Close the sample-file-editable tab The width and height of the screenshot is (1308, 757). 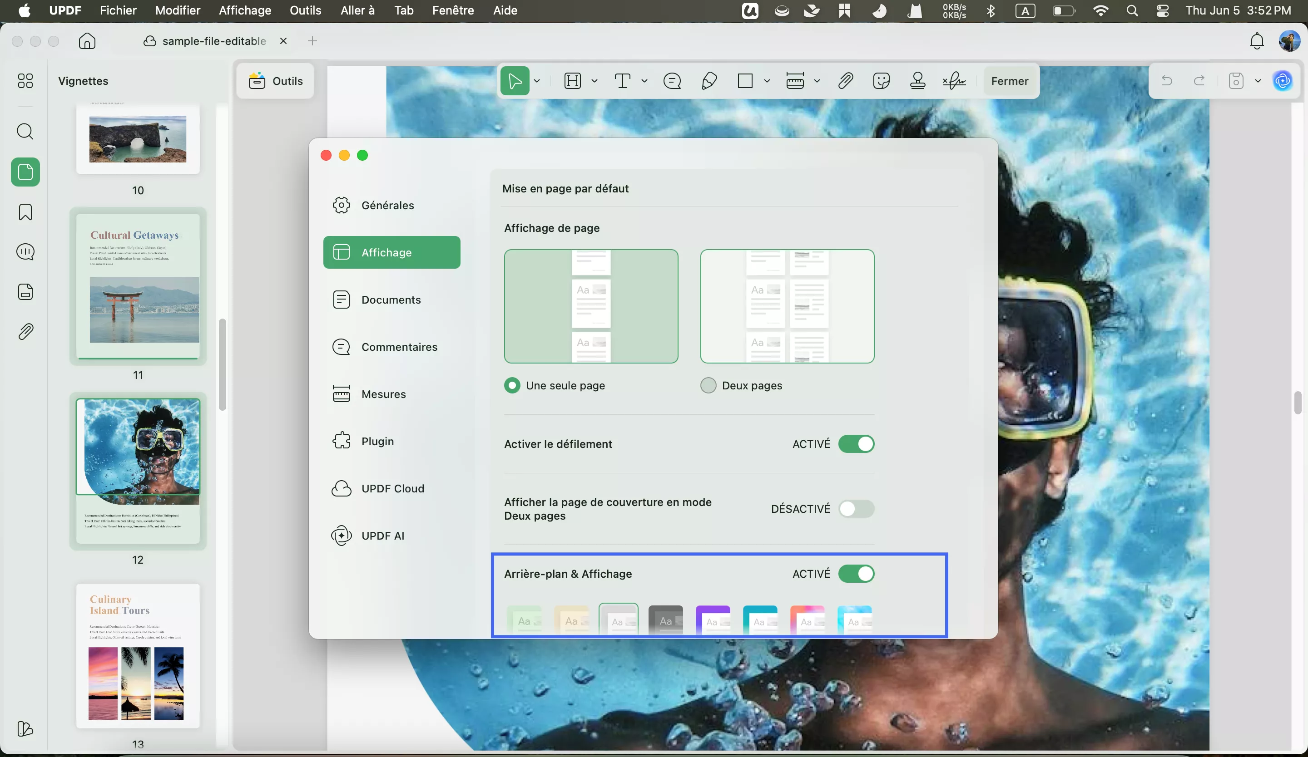point(283,41)
